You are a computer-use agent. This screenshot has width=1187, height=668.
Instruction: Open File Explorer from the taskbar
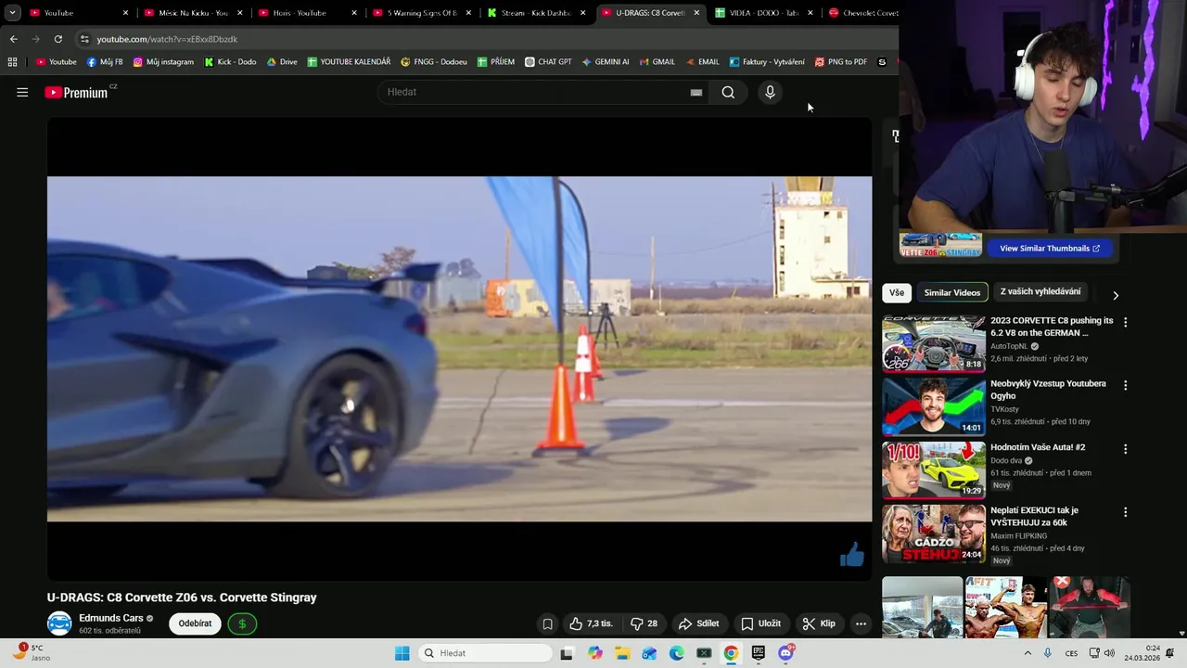(x=622, y=653)
